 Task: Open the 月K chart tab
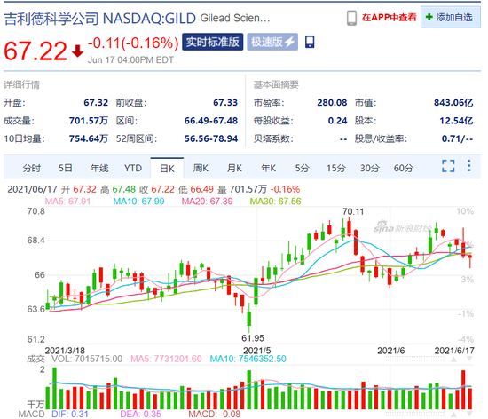coord(234,169)
